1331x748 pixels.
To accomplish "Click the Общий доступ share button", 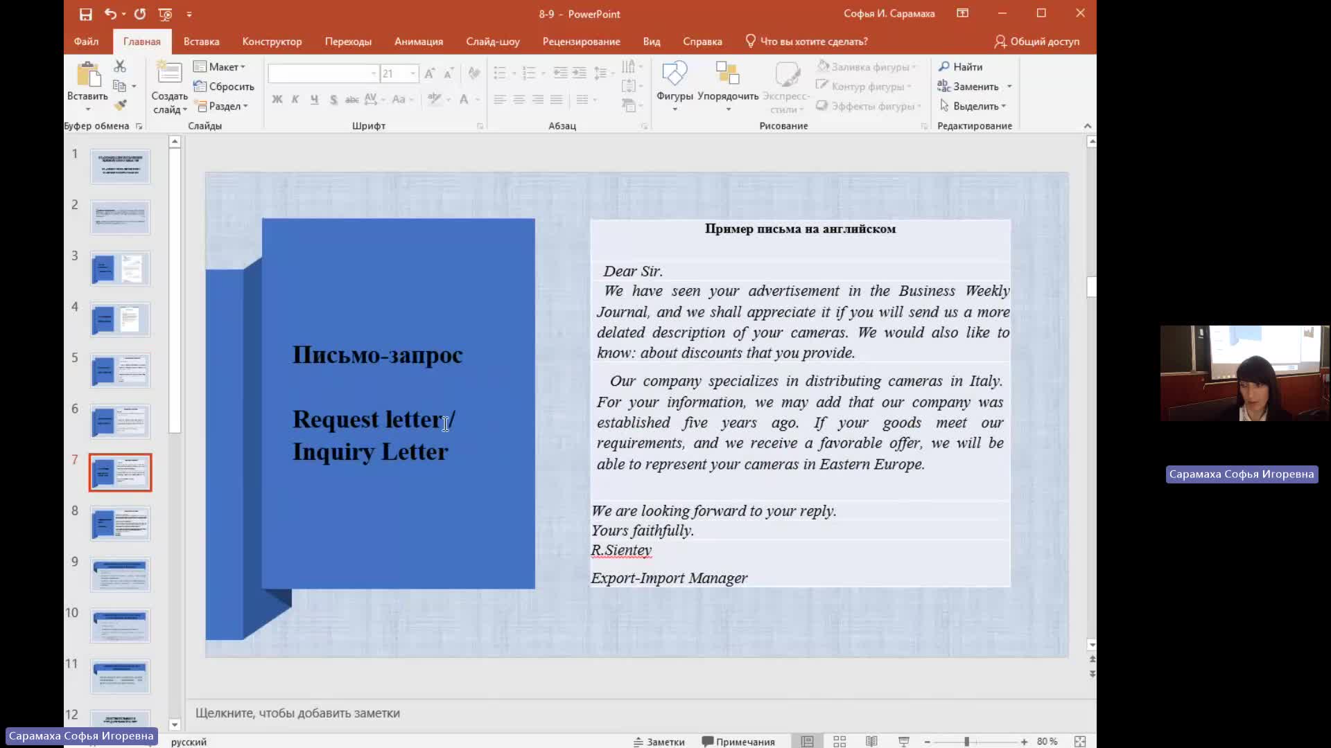I will pos(1036,42).
